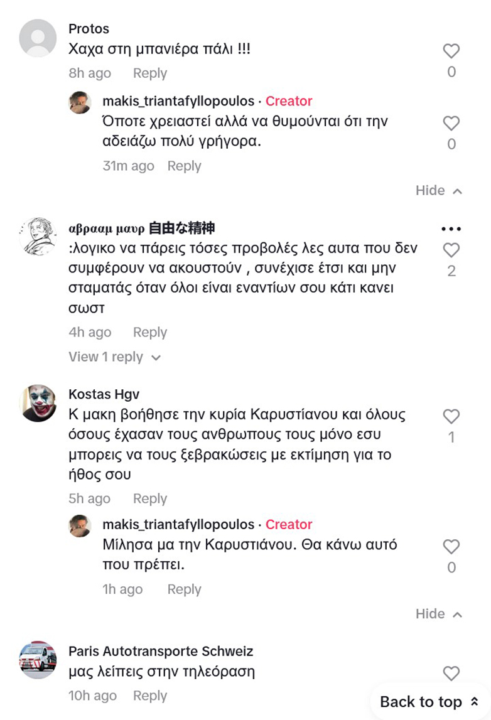Like creator's reply about Καρυστιάνου
This screenshot has height=720, width=491.
tap(451, 547)
